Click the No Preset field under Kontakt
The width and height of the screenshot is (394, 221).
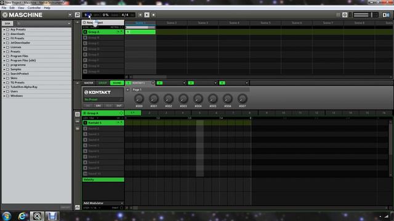click(x=103, y=99)
